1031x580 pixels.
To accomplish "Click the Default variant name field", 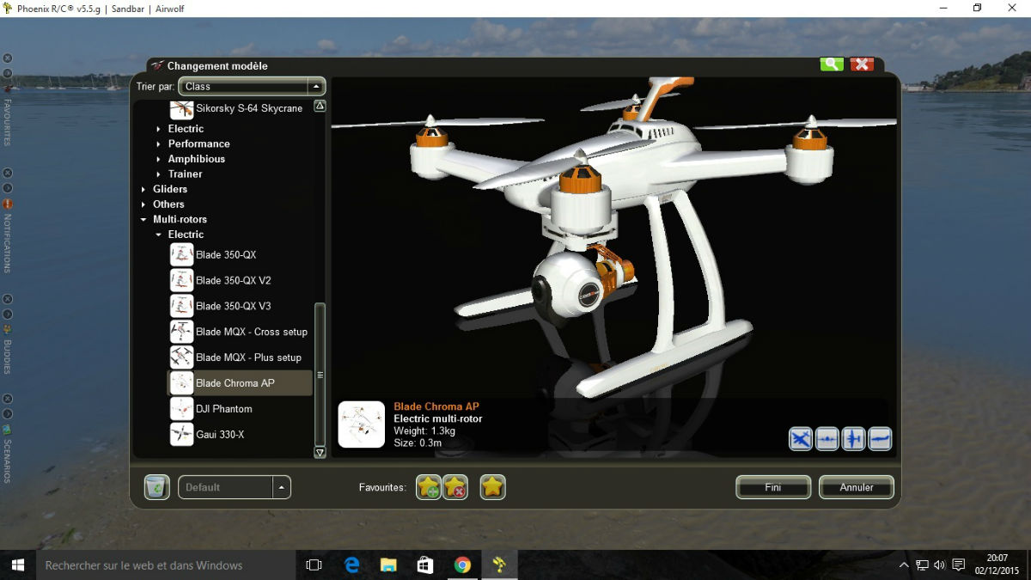I will [x=225, y=487].
